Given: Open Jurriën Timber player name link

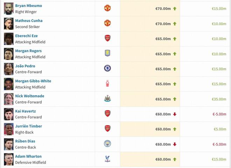Looking at the screenshot, I should pyautogui.click(x=28, y=126).
